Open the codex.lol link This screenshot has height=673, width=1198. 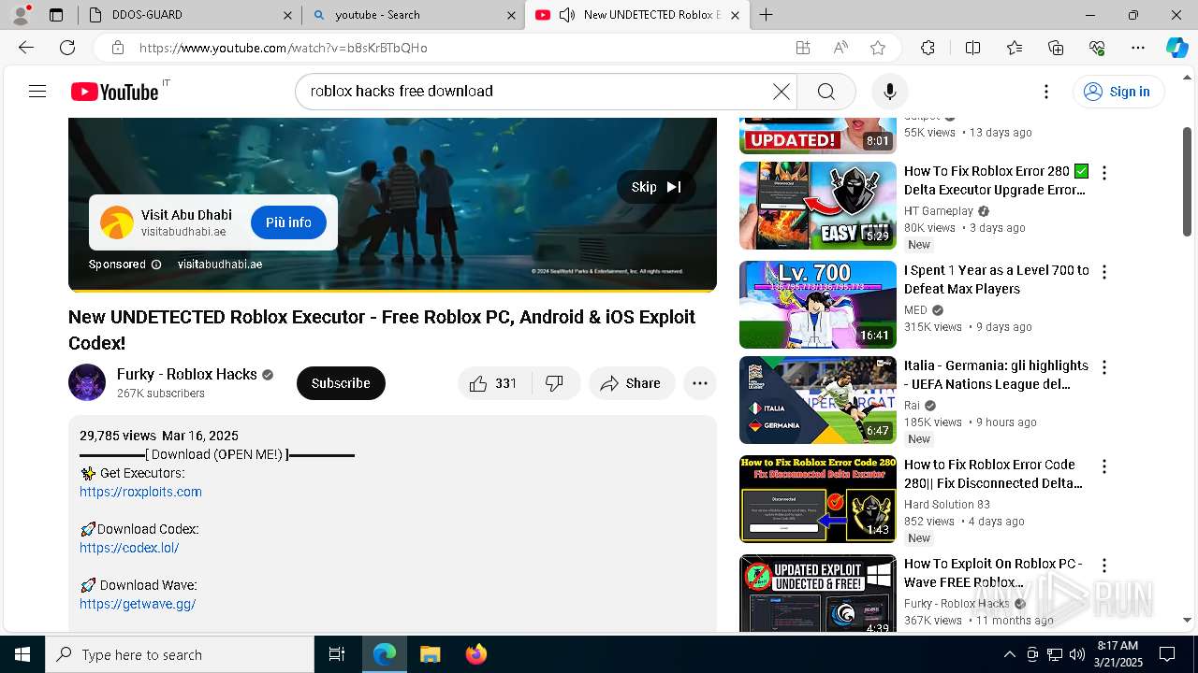click(129, 548)
